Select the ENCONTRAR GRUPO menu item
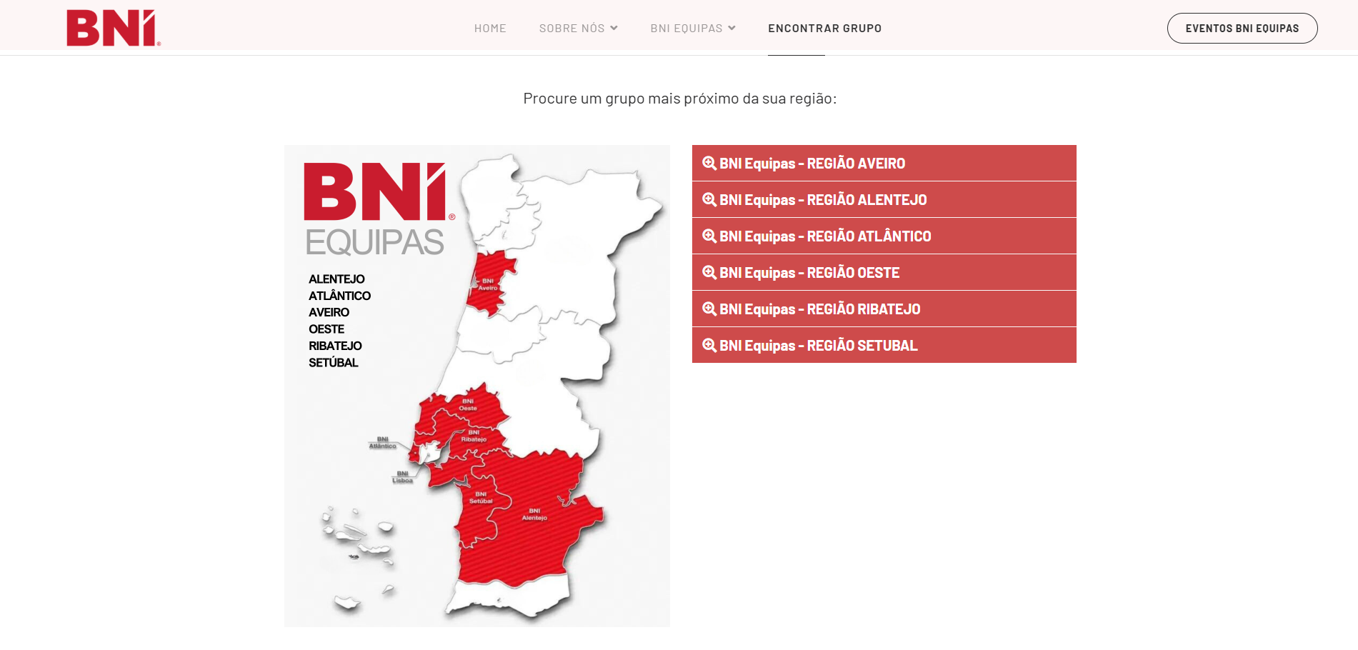This screenshot has height=650, width=1358. (825, 29)
